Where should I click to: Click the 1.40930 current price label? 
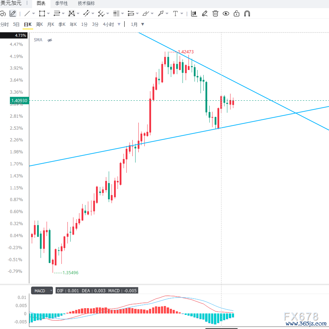pos(19,100)
